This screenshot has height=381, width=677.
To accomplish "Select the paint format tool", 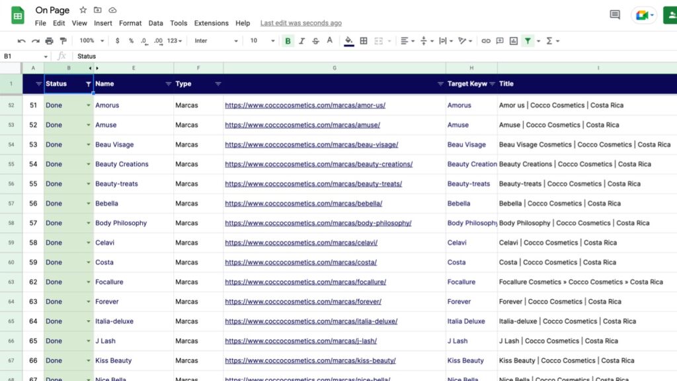I will coord(63,41).
